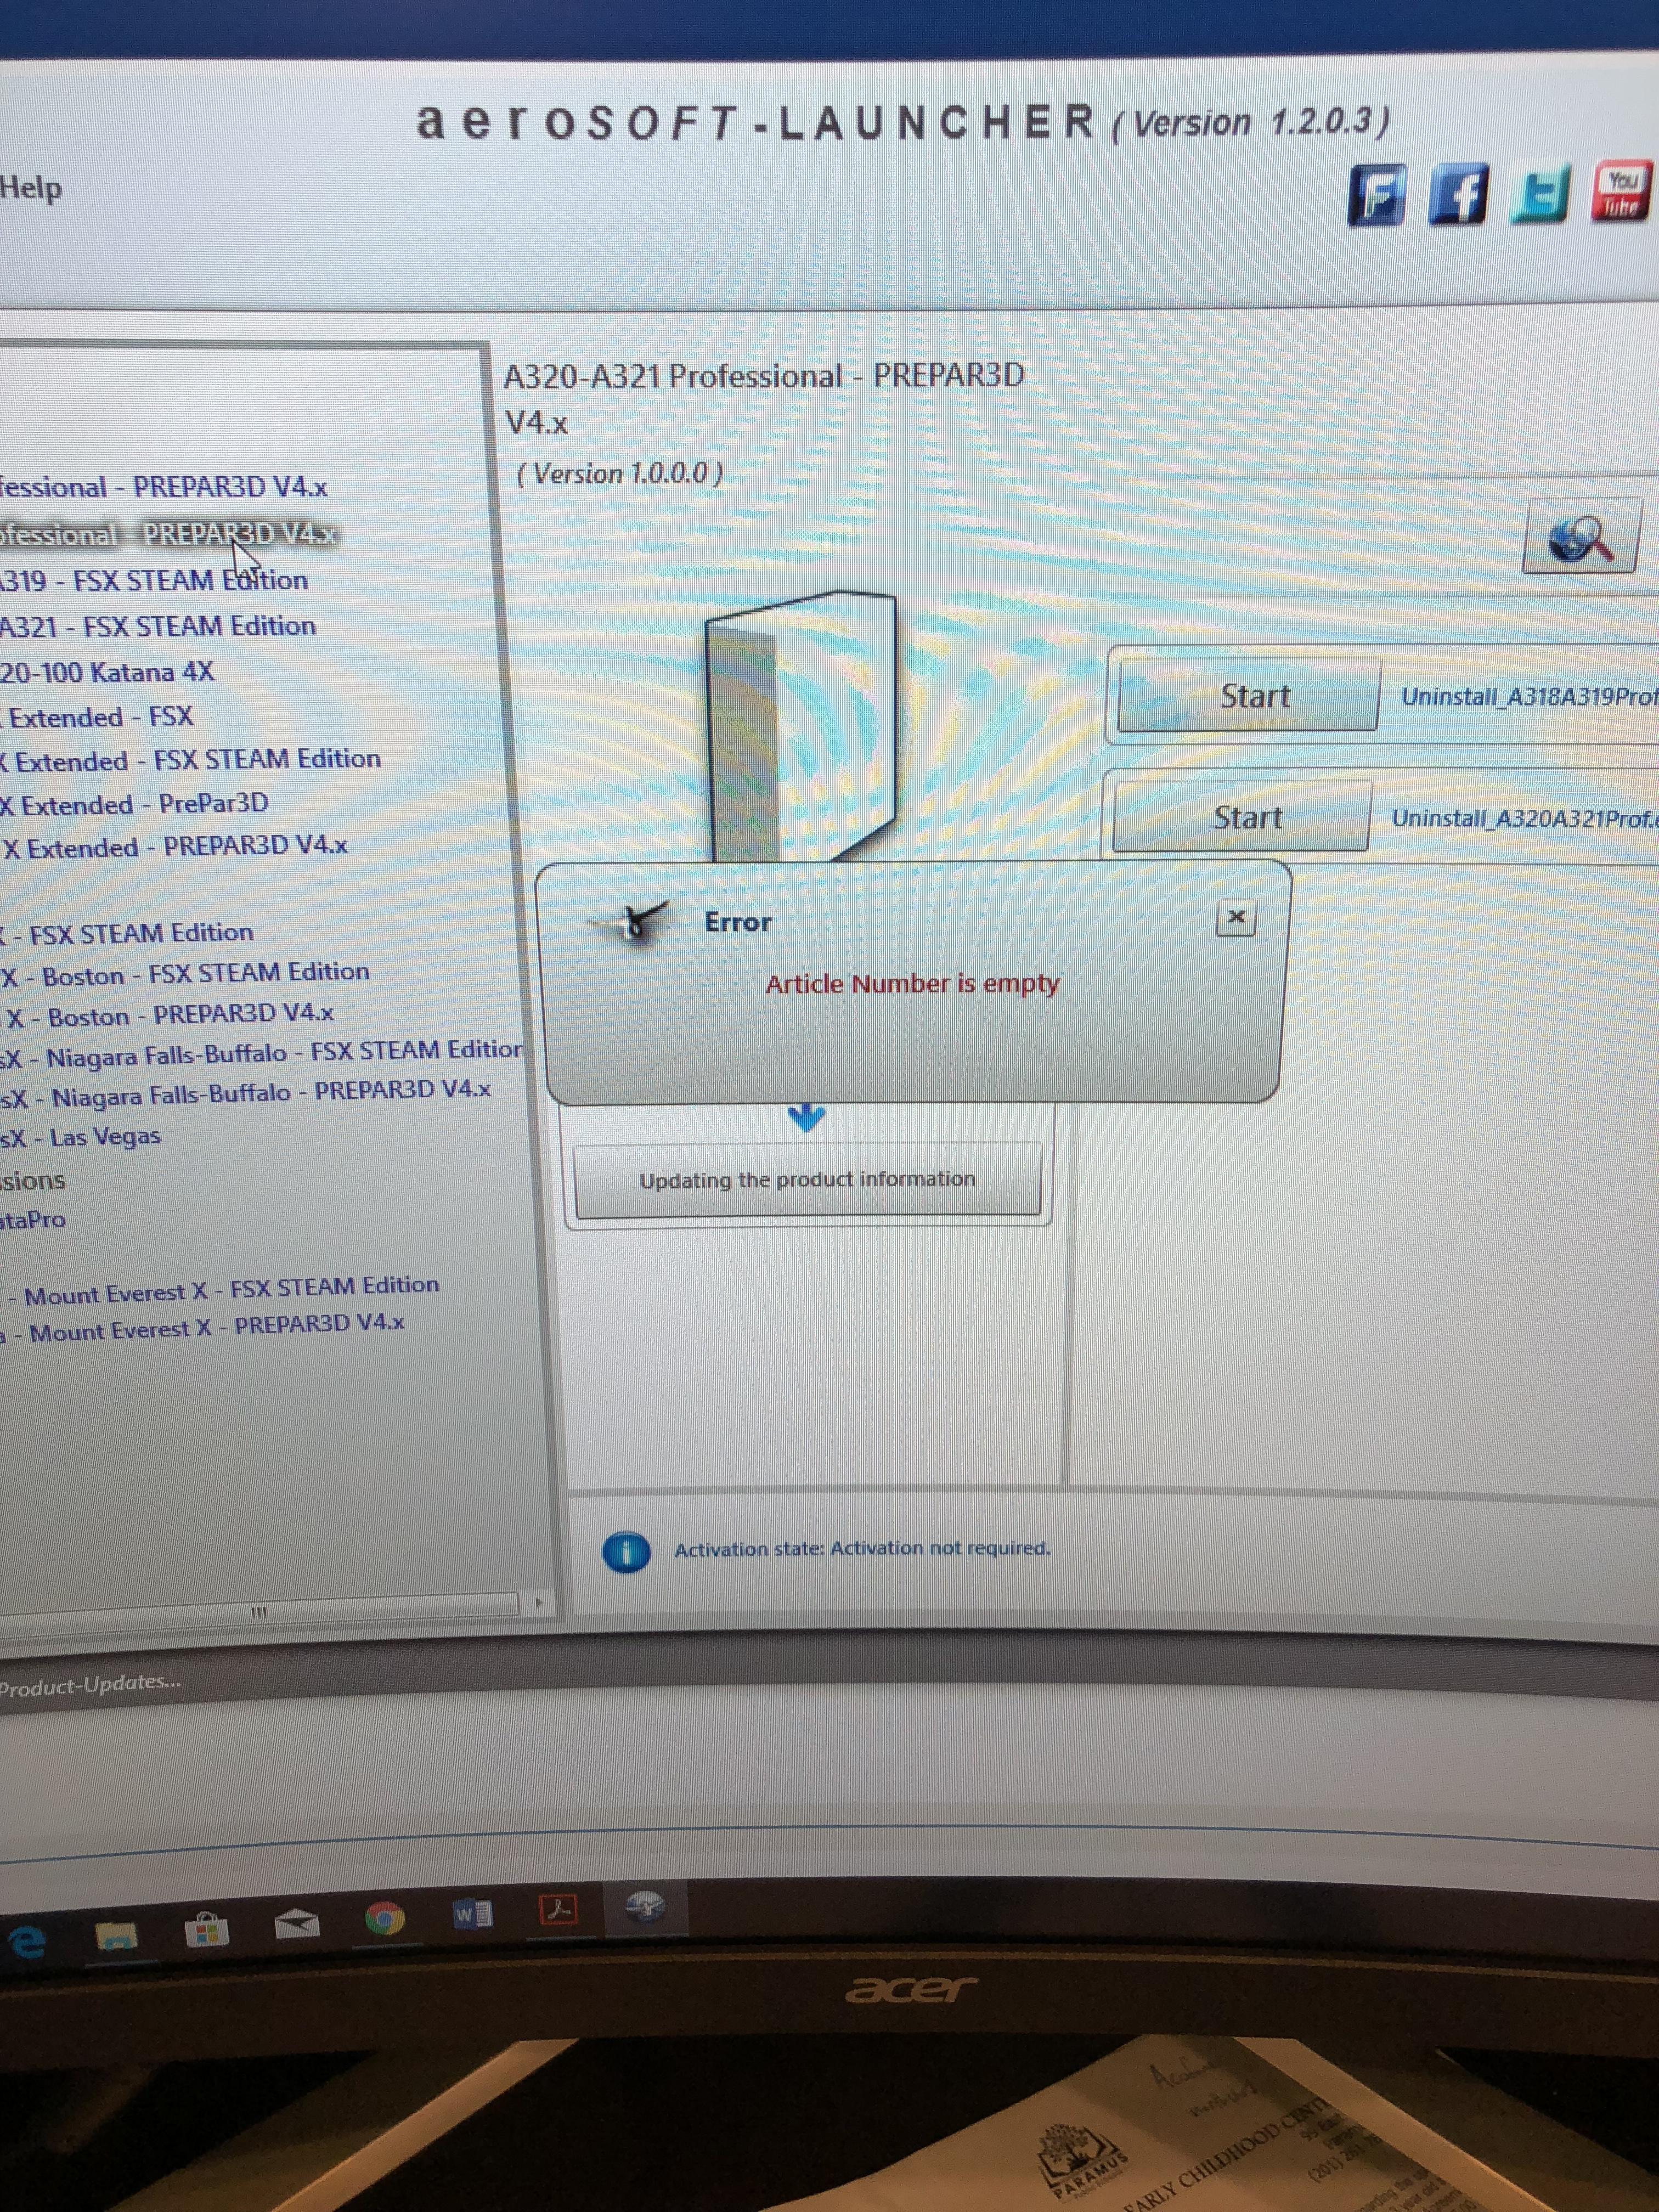
Task: Open Microsoft Word from the taskbar
Action: tap(472, 1915)
